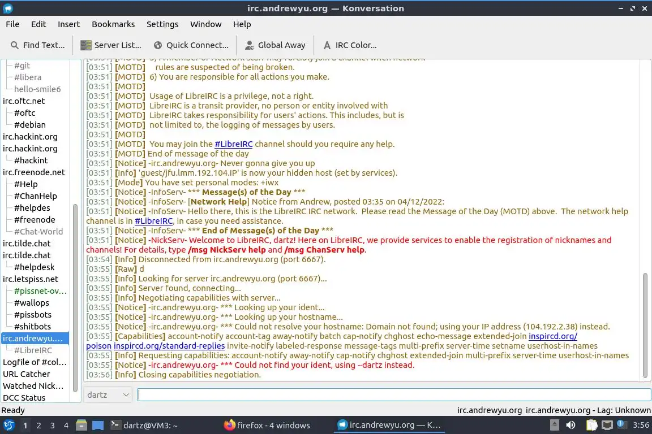The image size is (652, 434).
Task: Open the URL Catcher tab
Action: click(x=26, y=374)
